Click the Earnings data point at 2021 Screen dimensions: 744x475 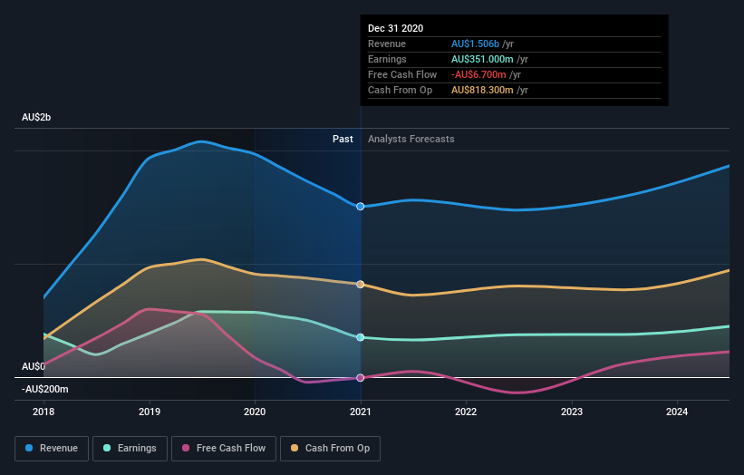(x=360, y=337)
